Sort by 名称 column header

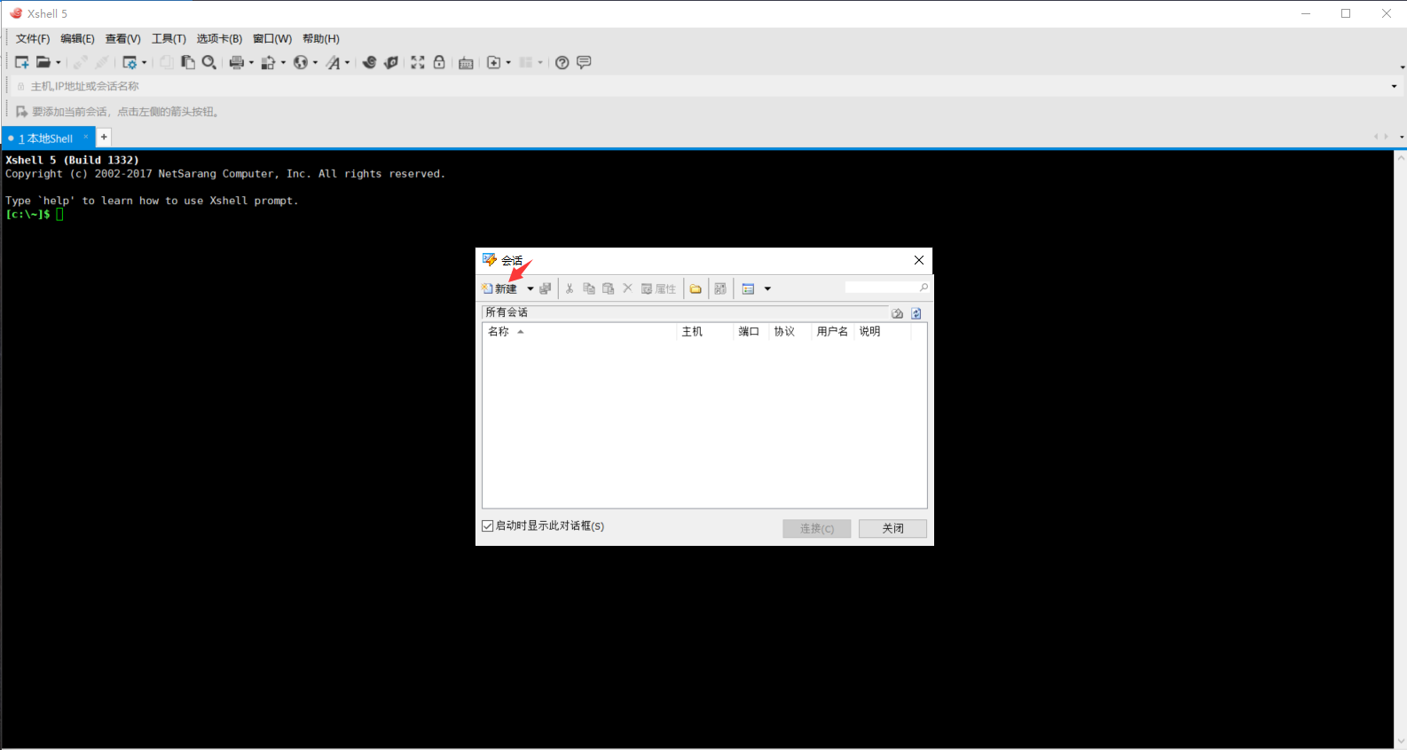(579, 331)
